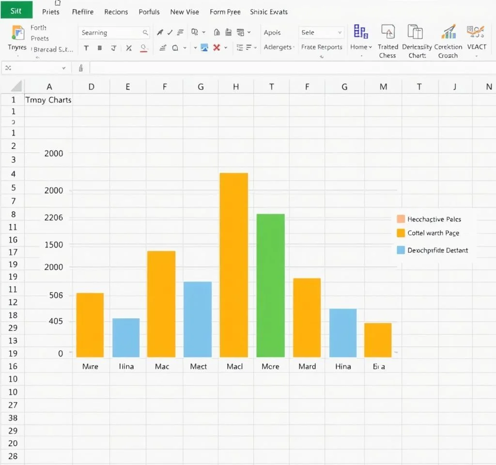This screenshot has width=496, height=465.
Task: Toggle the red underlined font color button
Action: point(143,48)
